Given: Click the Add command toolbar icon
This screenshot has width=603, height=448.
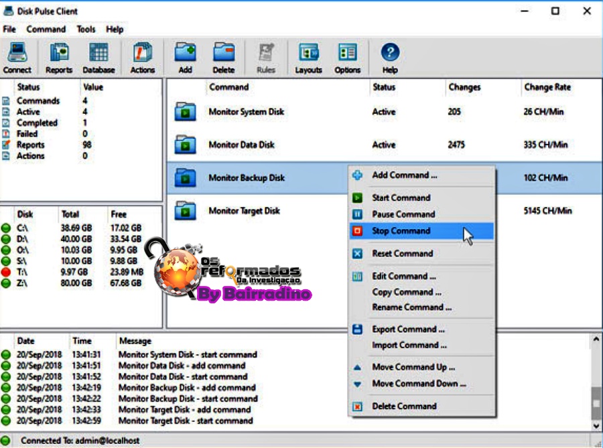Looking at the screenshot, I should (x=185, y=58).
